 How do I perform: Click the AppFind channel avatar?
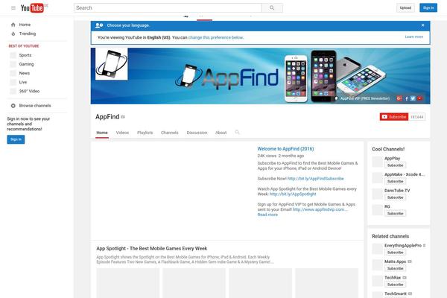pyautogui.click(x=112, y=64)
